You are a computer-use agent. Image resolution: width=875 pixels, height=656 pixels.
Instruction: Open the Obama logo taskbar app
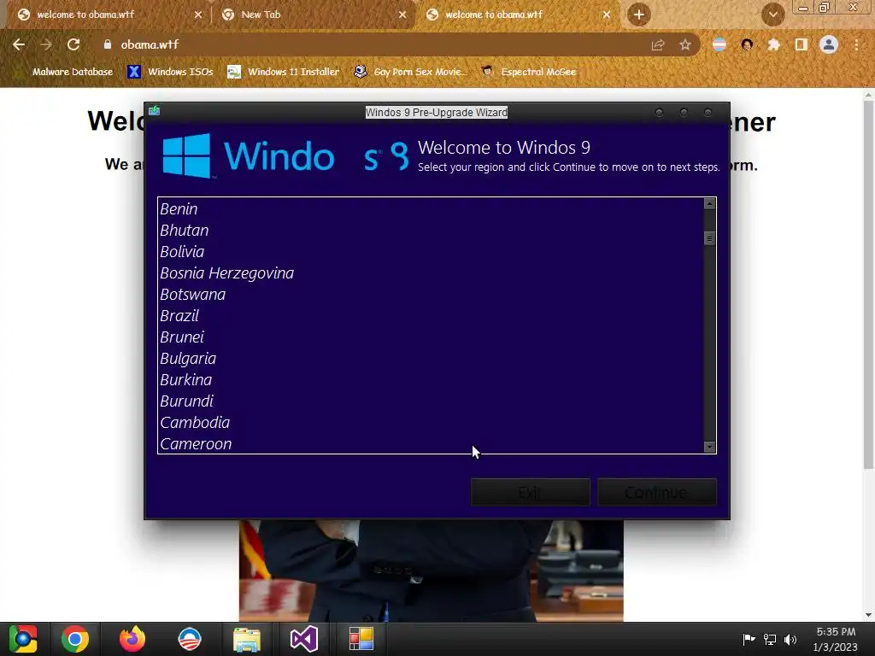pyautogui.click(x=190, y=639)
